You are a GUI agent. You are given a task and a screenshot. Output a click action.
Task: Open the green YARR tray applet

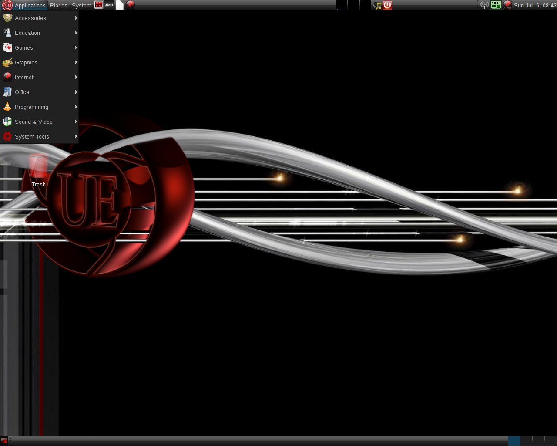[496, 5]
